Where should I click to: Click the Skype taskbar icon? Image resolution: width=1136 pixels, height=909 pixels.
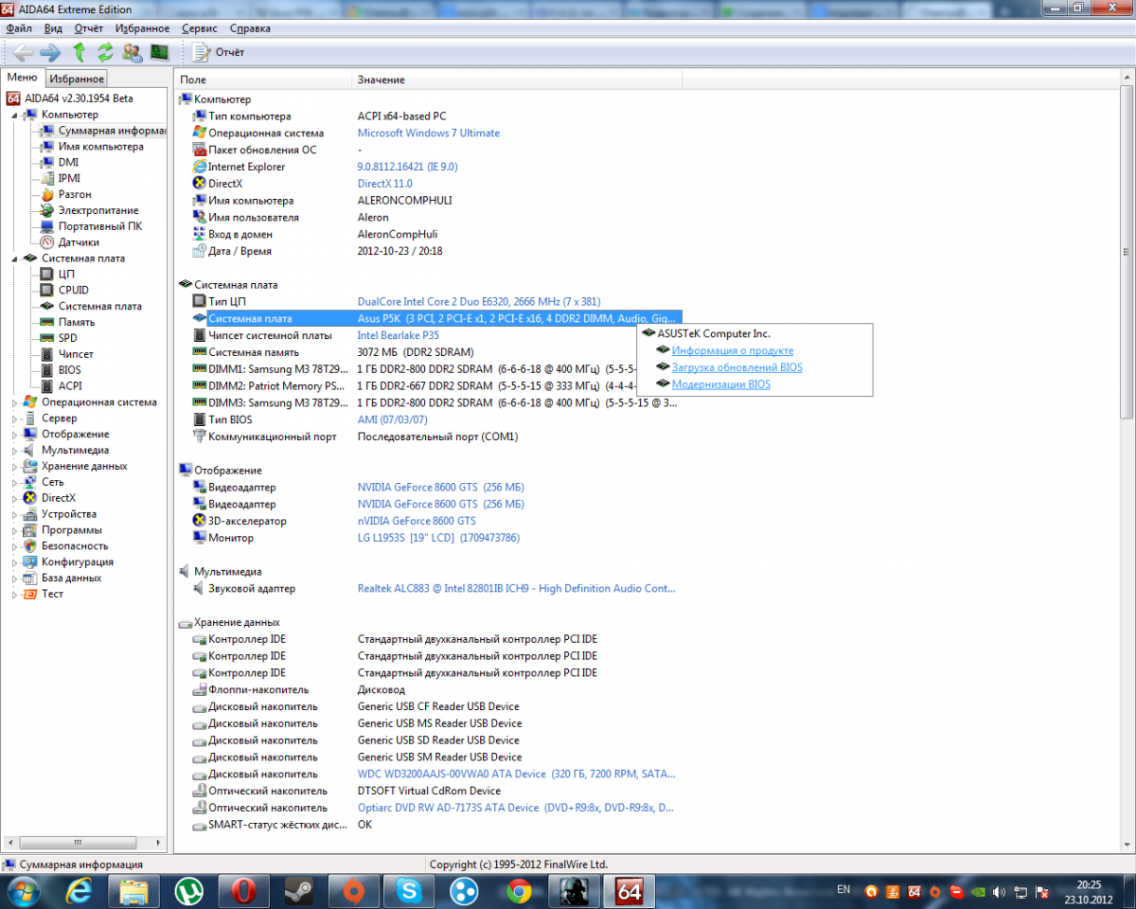409,890
